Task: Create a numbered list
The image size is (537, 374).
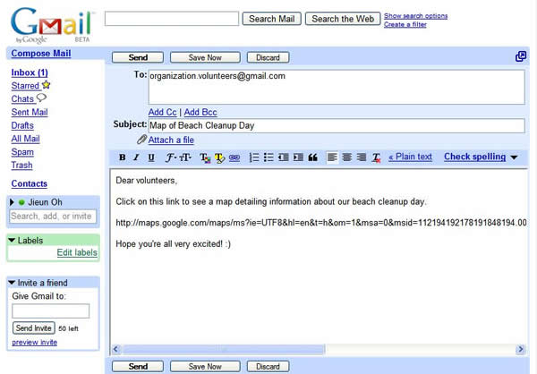Action: coord(254,157)
